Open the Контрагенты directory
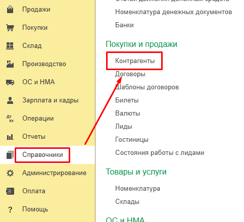 (x=135, y=61)
